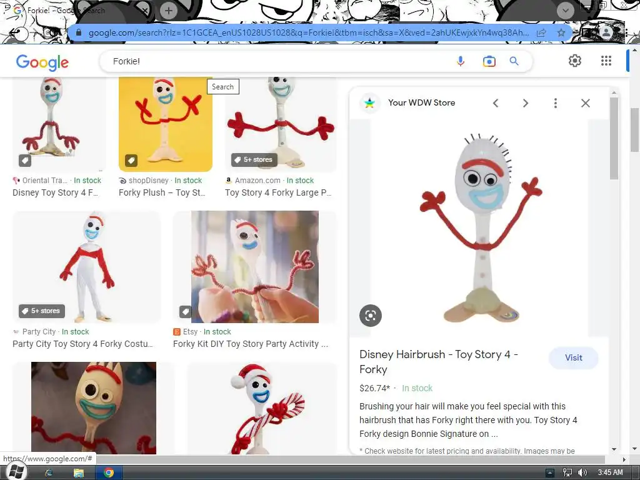Click the 5+ stores badge on Party City image

tap(42, 311)
